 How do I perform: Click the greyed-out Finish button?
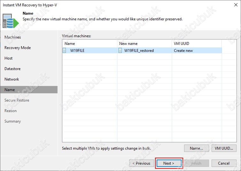pos(197,163)
